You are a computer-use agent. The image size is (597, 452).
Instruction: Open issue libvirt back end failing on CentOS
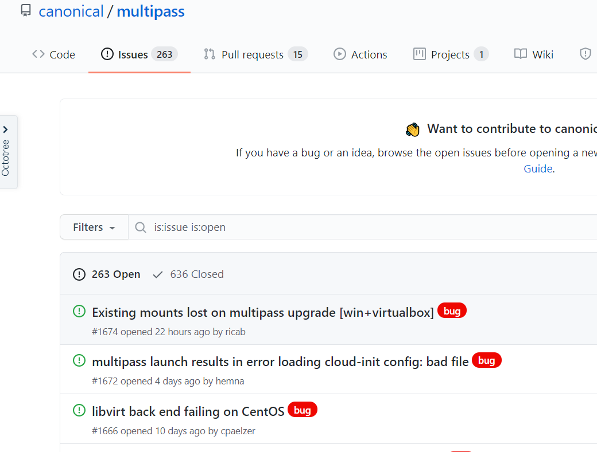click(x=188, y=412)
